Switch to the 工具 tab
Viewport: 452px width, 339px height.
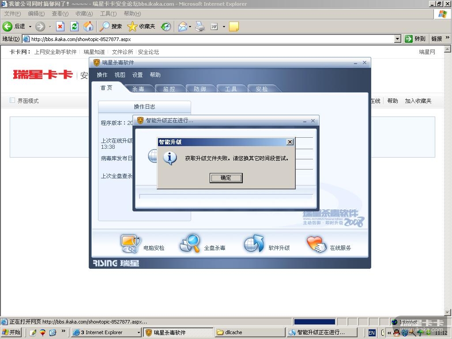[x=230, y=89]
